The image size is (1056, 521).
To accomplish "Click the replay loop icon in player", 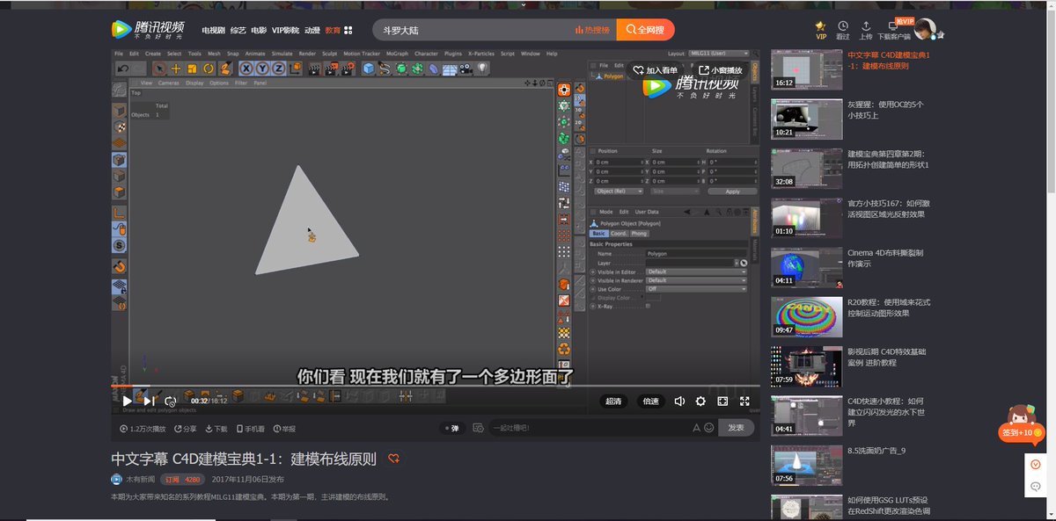I will tap(171, 401).
